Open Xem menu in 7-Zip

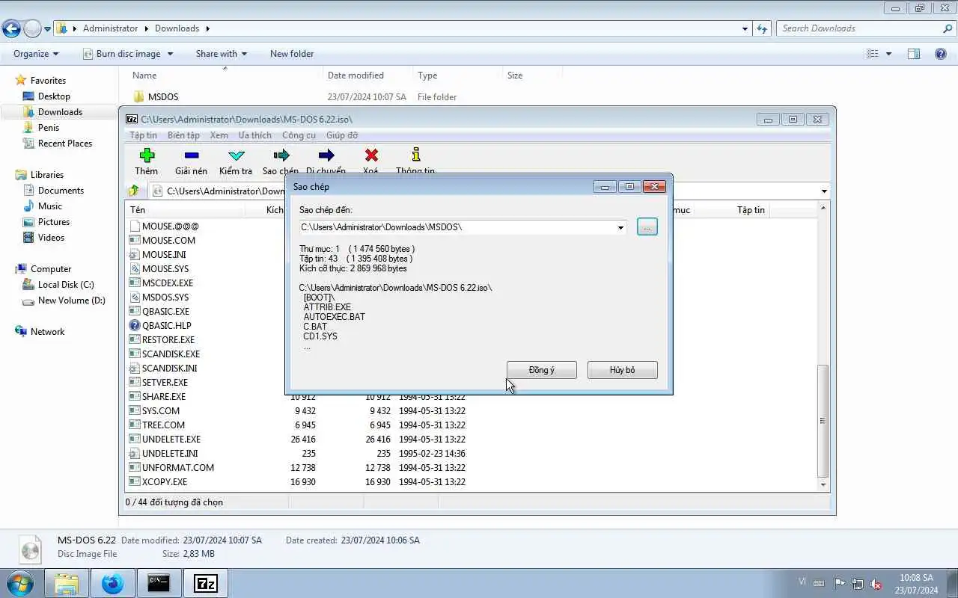coord(219,135)
